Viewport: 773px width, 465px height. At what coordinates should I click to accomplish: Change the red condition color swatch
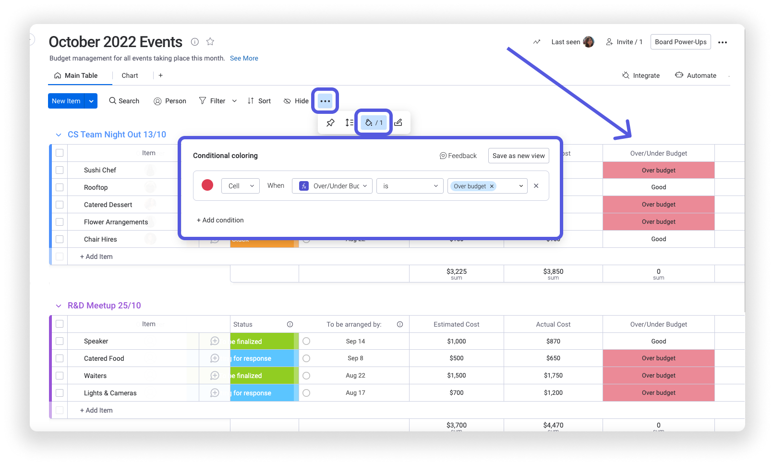point(207,185)
